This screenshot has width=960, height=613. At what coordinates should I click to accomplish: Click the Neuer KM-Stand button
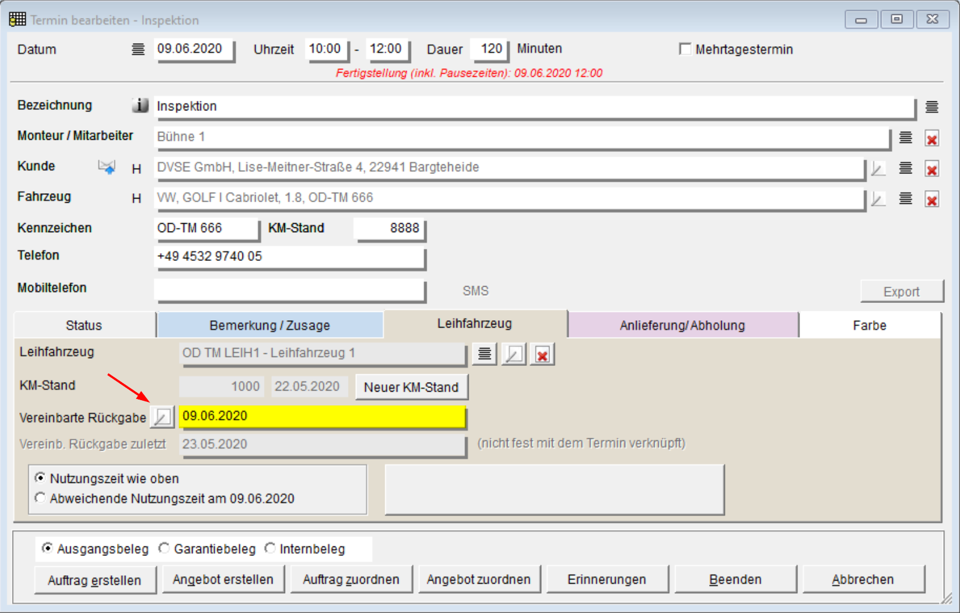412,387
